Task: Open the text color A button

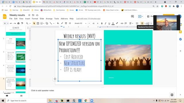Action: [x=113, y=23]
